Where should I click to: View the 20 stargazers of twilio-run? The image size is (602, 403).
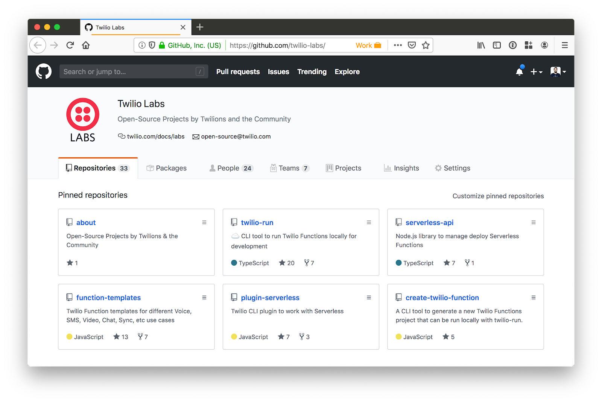[x=287, y=263]
